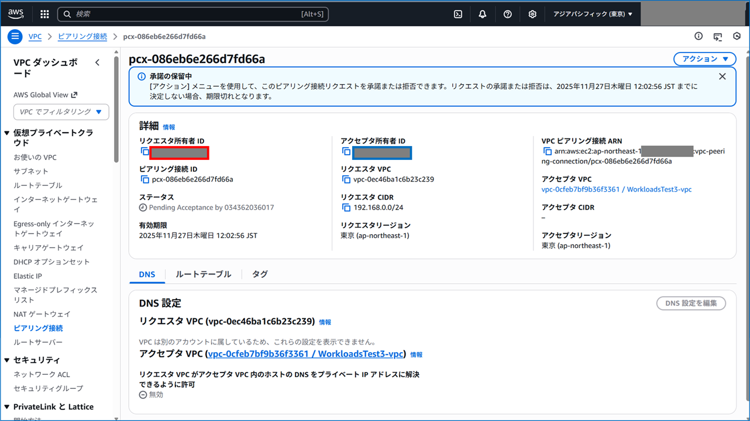
Task: Launch CloudShell from the terminal icon
Action: coord(457,13)
